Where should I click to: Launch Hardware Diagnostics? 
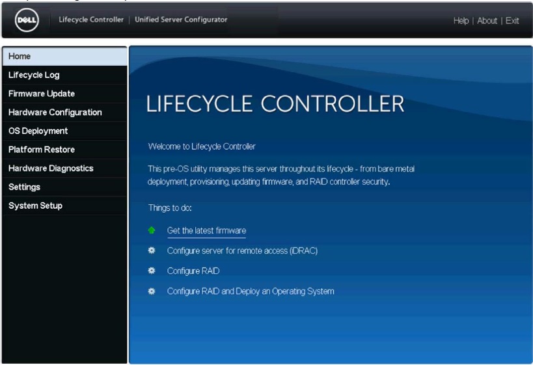pos(64,169)
